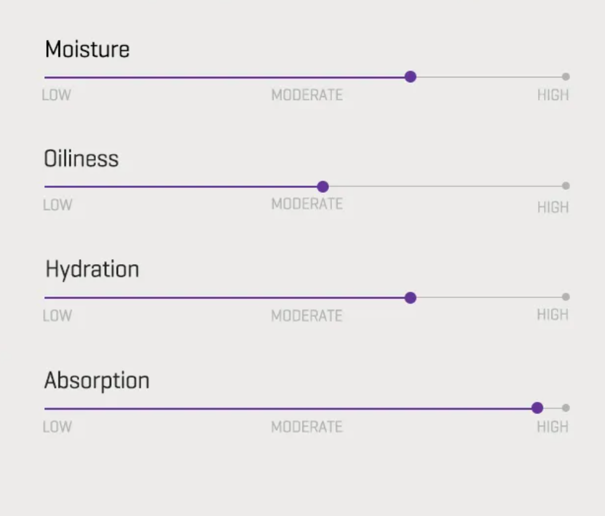
Task: Click HIGH label under the Oiliness slider
Action: 553,207
